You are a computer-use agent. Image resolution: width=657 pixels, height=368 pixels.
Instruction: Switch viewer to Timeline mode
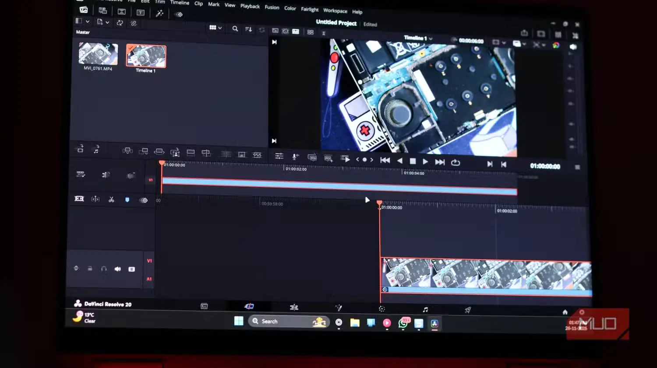(x=296, y=31)
